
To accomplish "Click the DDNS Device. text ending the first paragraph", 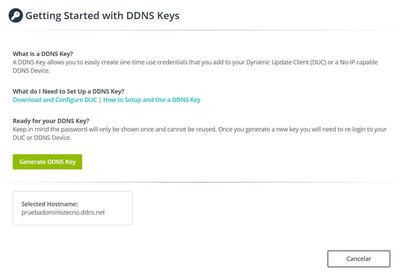I will pos(32,70).
